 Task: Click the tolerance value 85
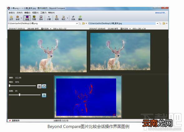pos(16,91)
